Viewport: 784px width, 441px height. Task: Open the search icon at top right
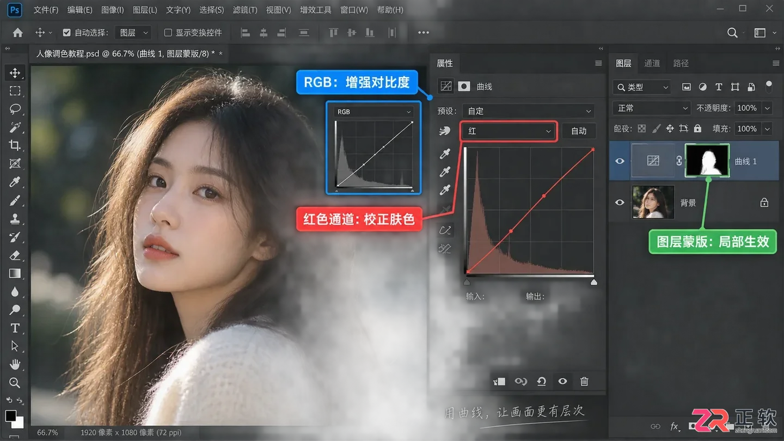pyautogui.click(x=733, y=33)
